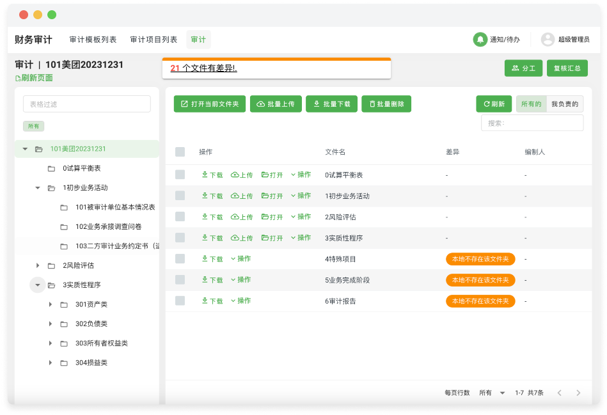Click the 批量上传 bulk upload icon
This screenshot has width=607, height=415.
click(260, 104)
